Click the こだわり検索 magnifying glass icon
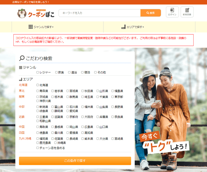This screenshot has height=172, width=207. point(22,58)
